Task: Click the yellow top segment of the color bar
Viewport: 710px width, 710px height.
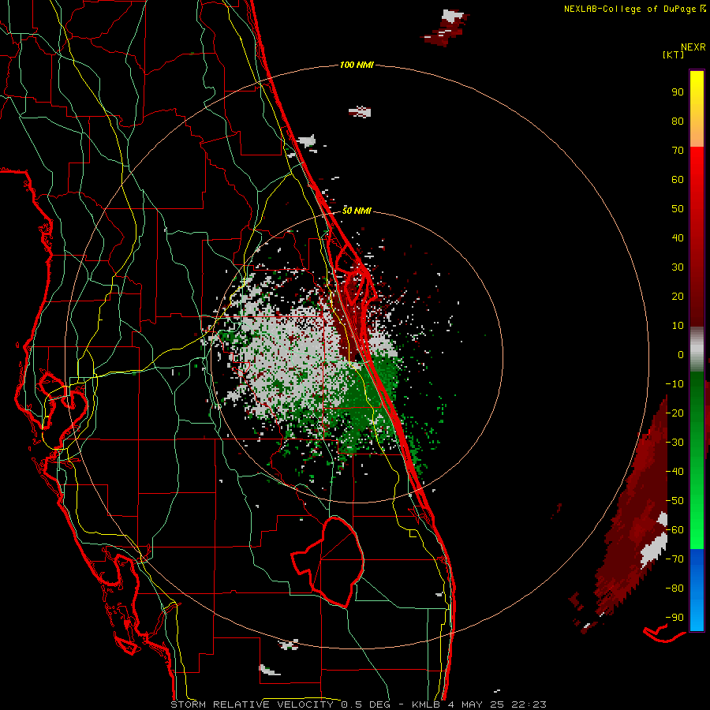Action: click(x=697, y=109)
